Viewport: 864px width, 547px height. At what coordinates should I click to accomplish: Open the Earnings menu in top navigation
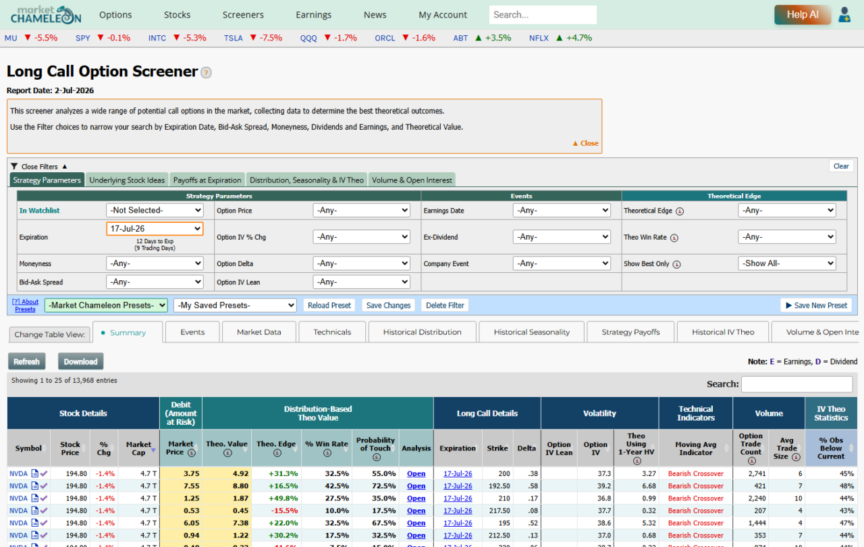click(314, 15)
